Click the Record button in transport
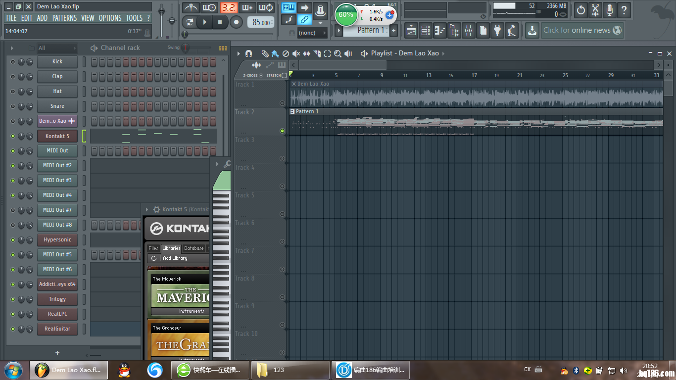This screenshot has width=676, height=380. pyautogui.click(x=237, y=22)
